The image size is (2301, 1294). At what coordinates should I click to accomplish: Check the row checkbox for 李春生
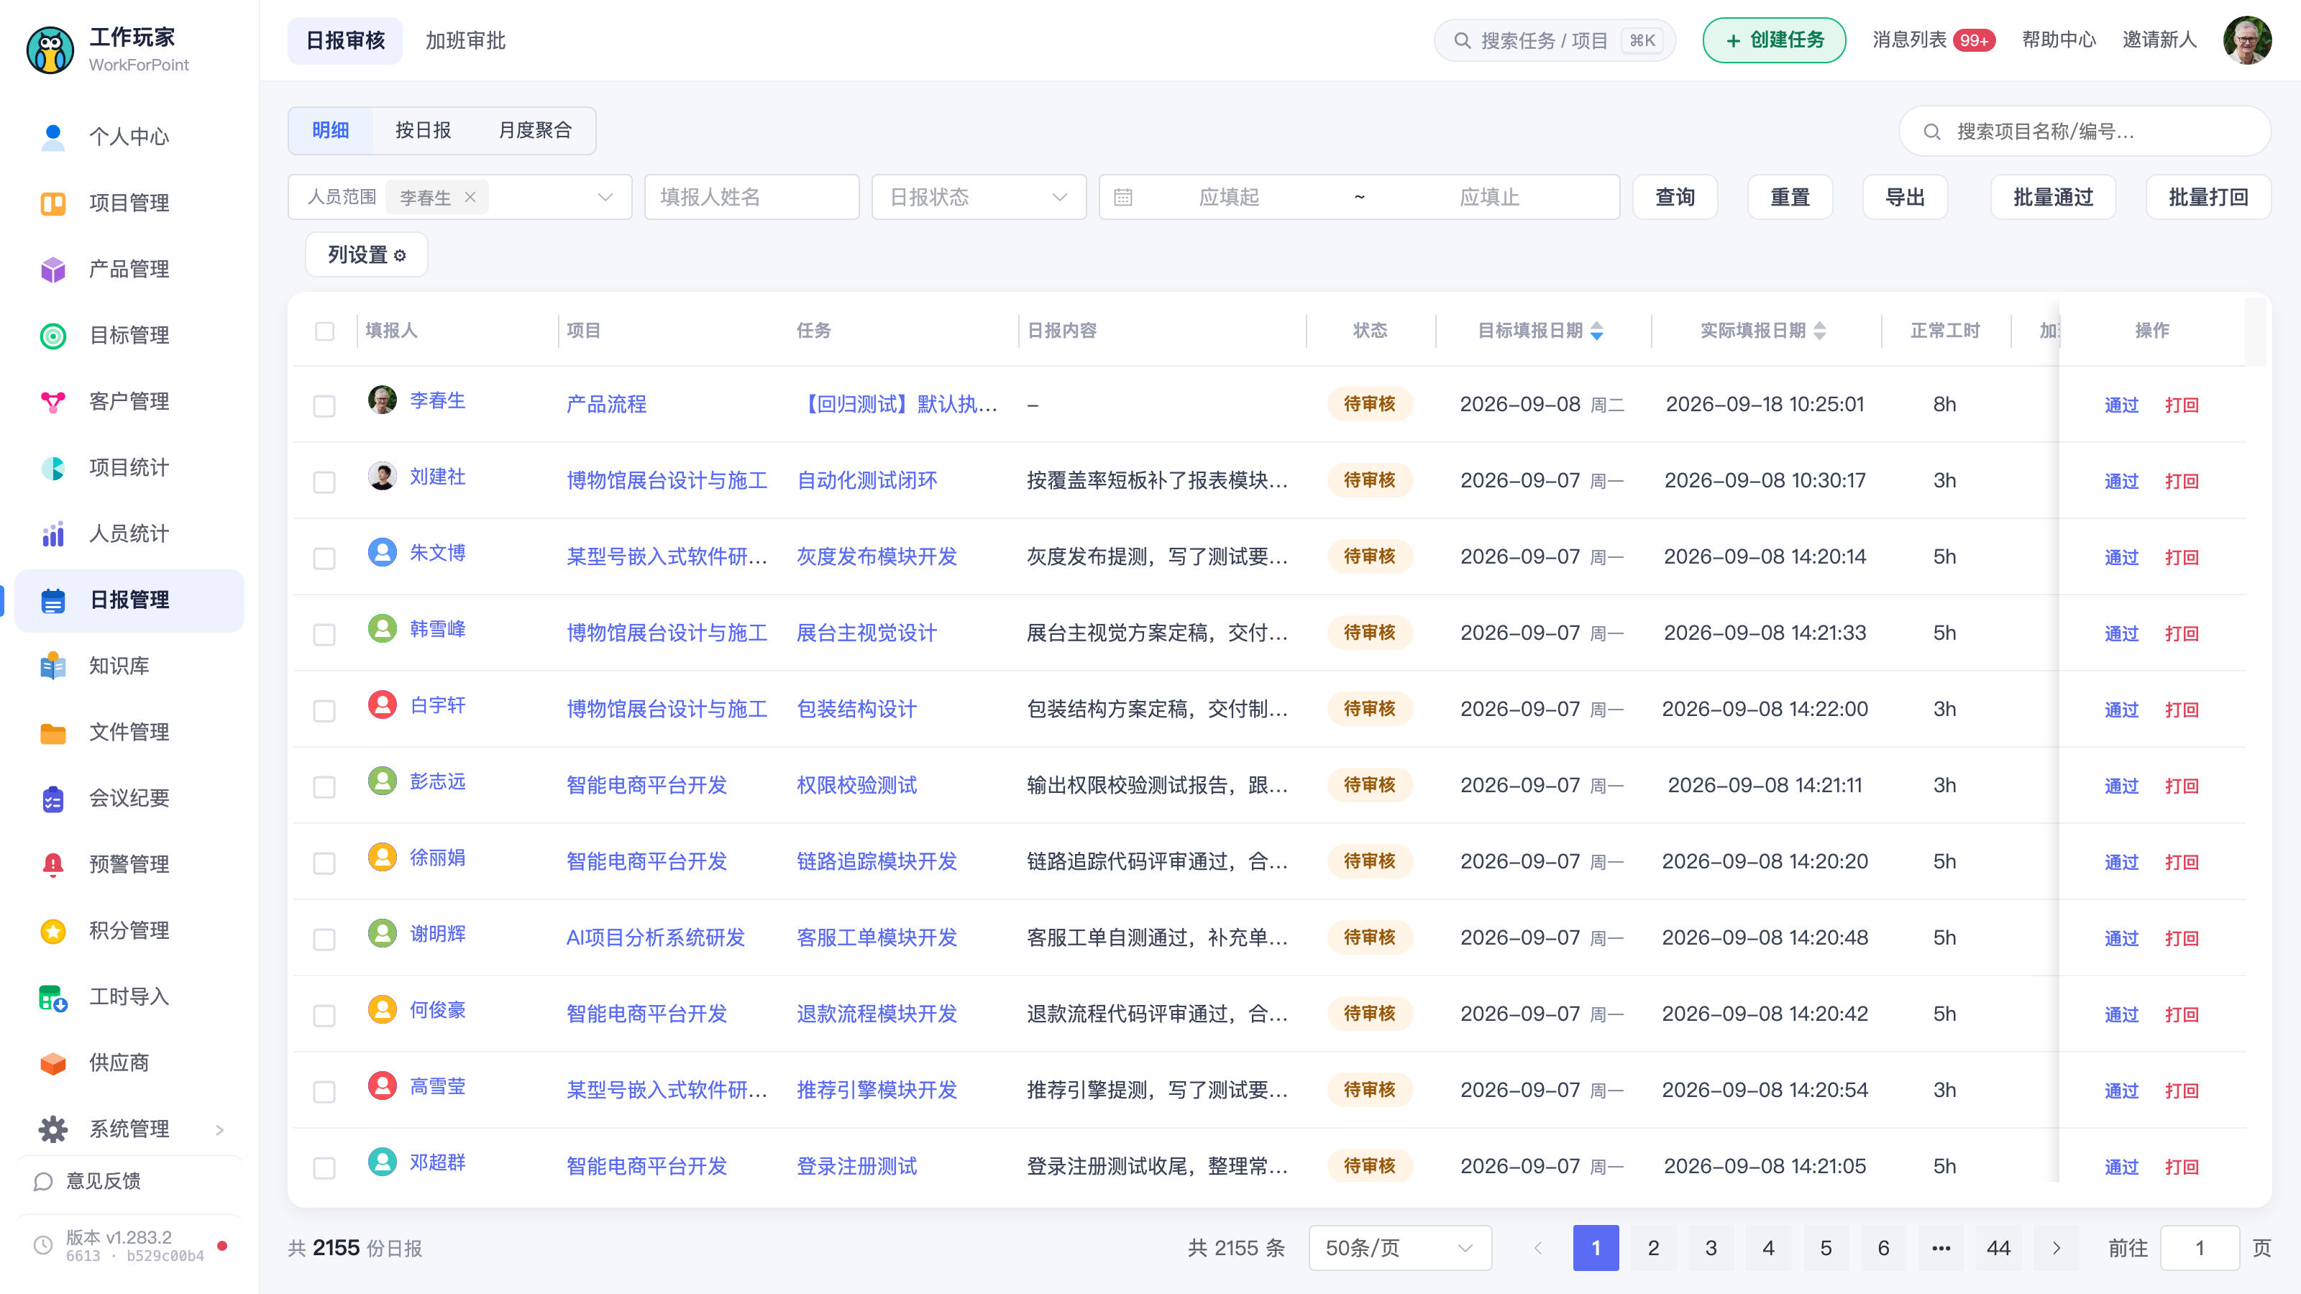click(x=324, y=405)
